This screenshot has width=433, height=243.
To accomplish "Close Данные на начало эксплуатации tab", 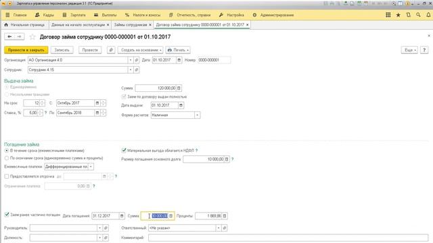I will click(x=108, y=25).
